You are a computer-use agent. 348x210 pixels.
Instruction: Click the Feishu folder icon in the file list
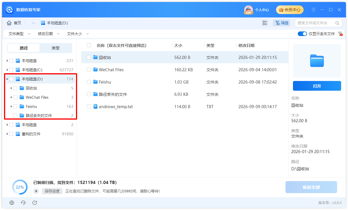click(x=96, y=82)
